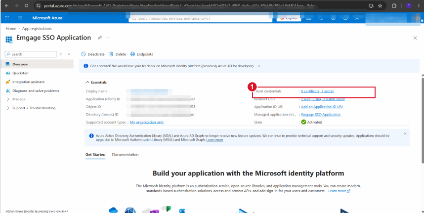The height and width of the screenshot is (213, 424).
Task: Click the Supported account types label
Action: tap(106, 122)
